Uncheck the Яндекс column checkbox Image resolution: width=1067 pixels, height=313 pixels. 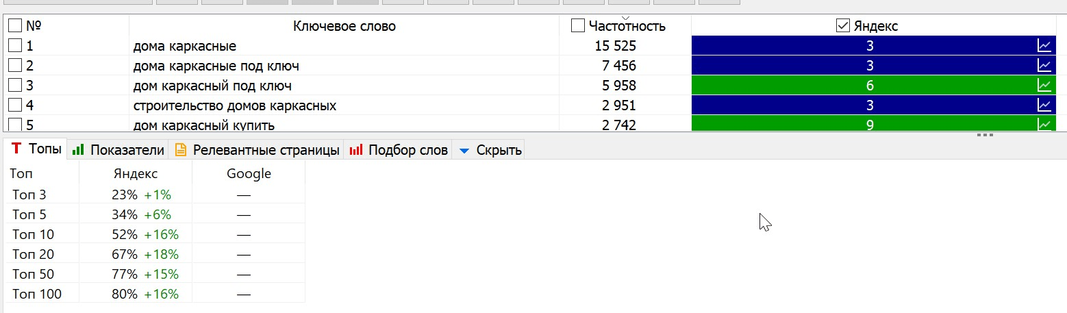tap(844, 26)
